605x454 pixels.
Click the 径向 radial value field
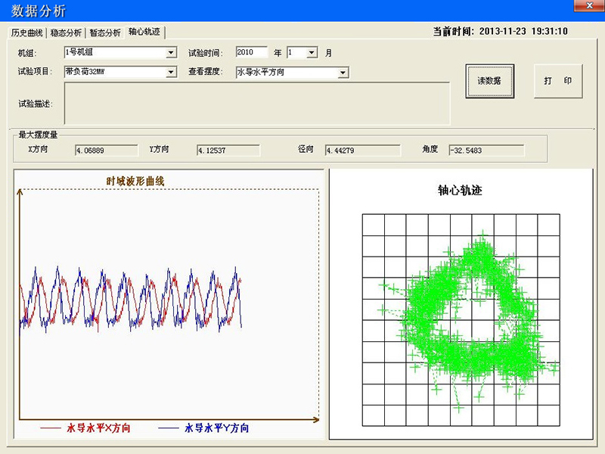point(362,151)
